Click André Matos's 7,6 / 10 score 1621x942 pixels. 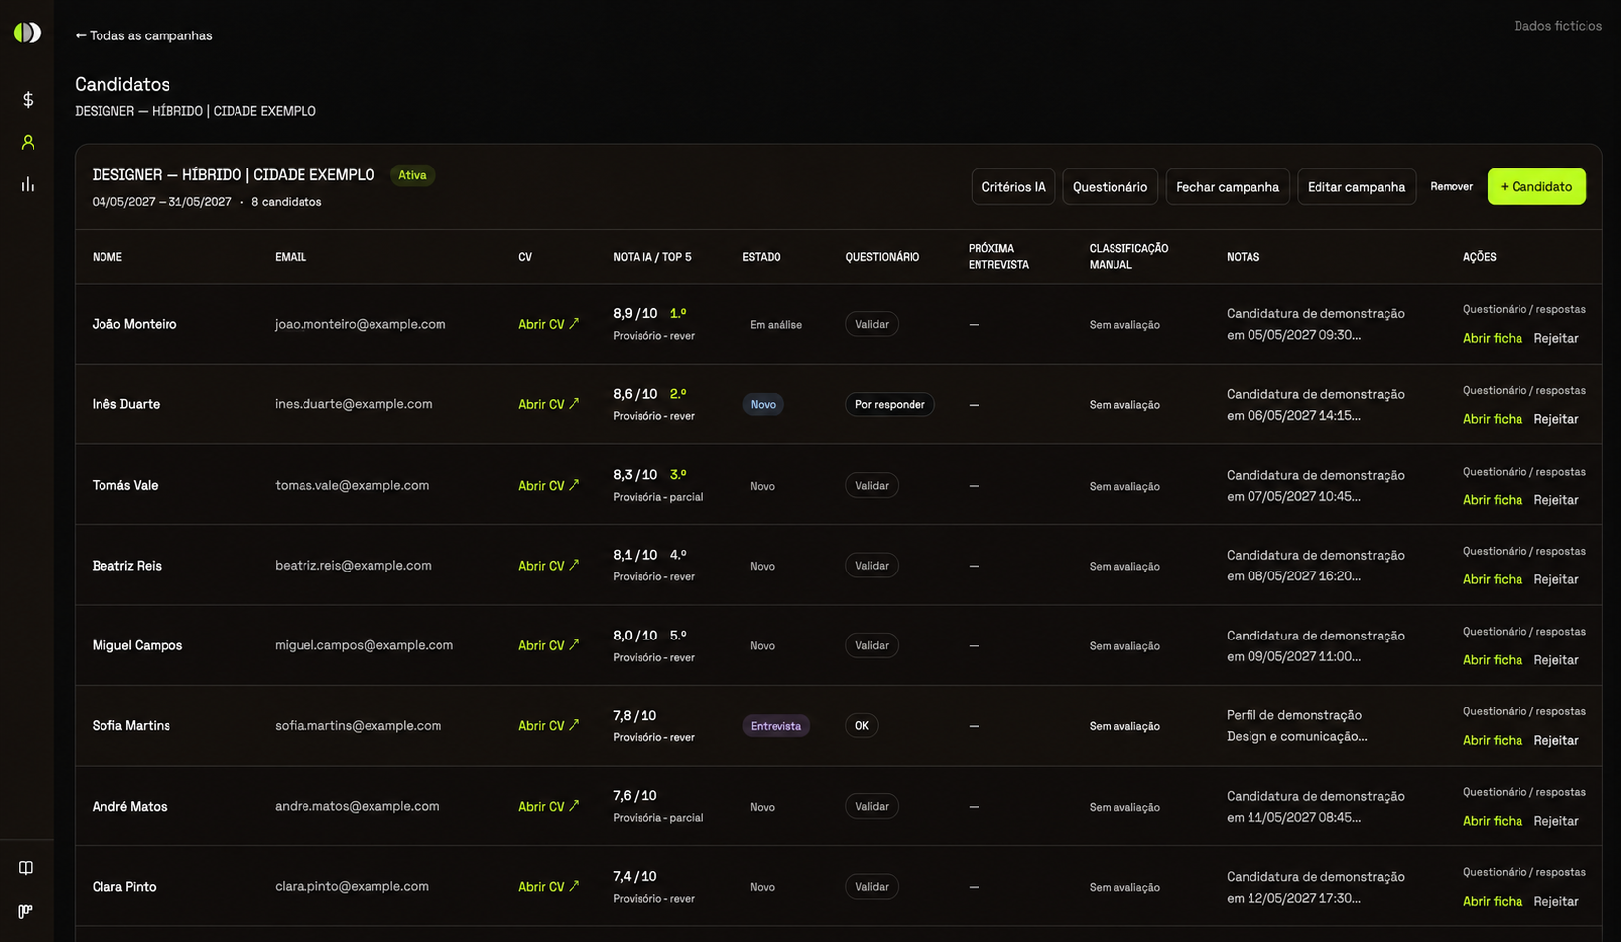(x=635, y=795)
